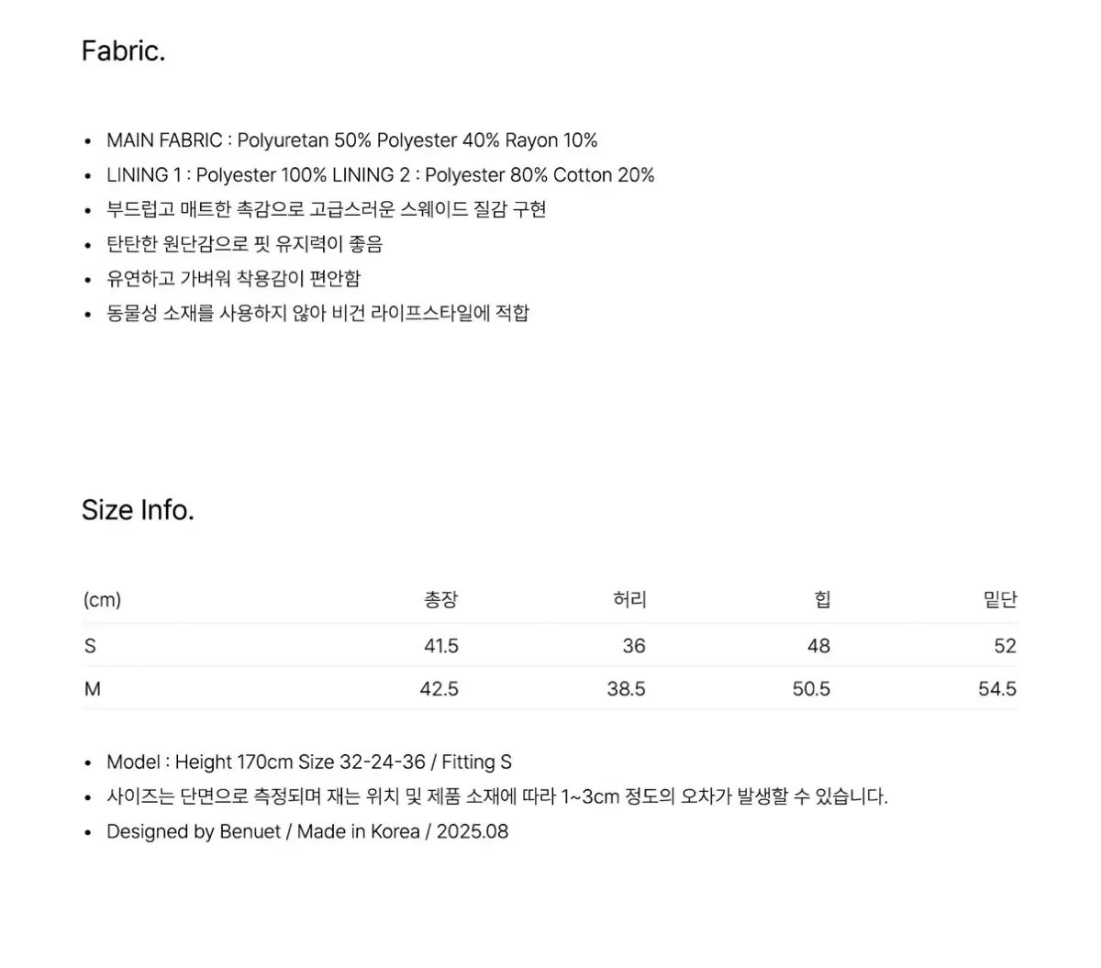Click the 41.5 length value for S

(440, 646)
